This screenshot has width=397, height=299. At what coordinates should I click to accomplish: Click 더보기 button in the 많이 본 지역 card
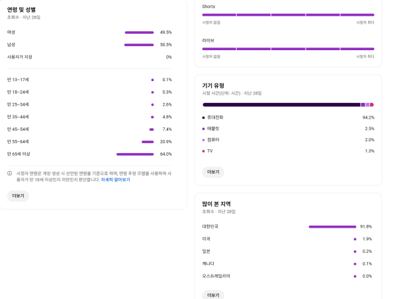tap(213, 295)
